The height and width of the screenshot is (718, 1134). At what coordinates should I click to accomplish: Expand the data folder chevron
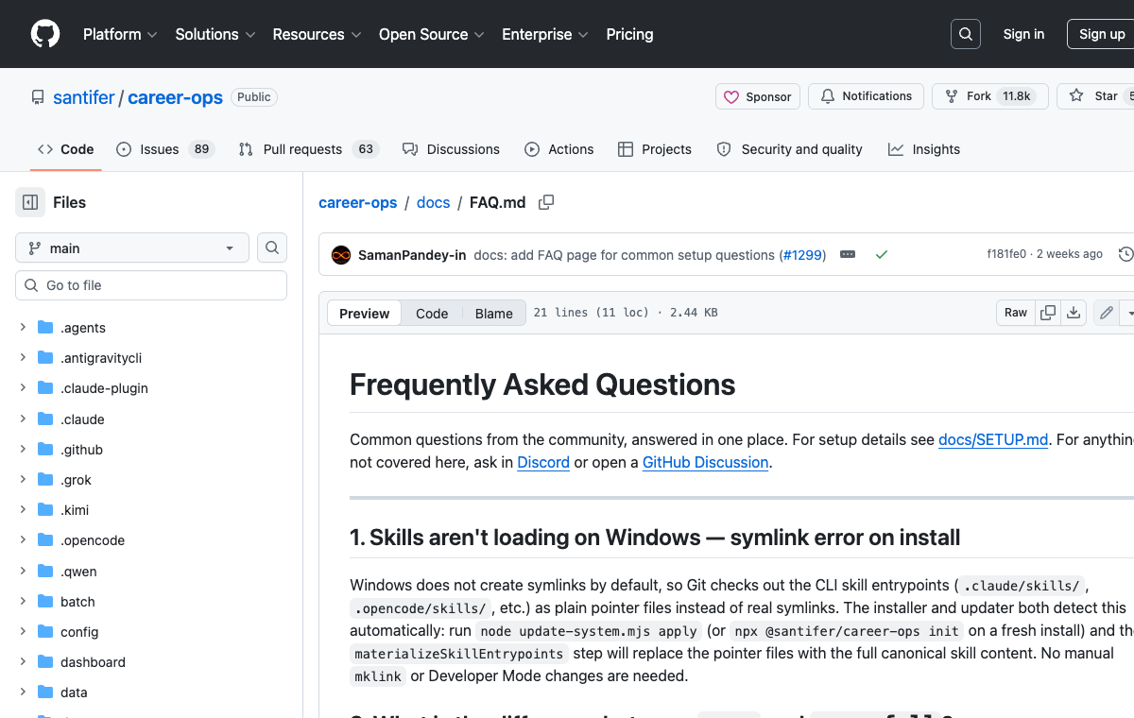tap(23, 692)
